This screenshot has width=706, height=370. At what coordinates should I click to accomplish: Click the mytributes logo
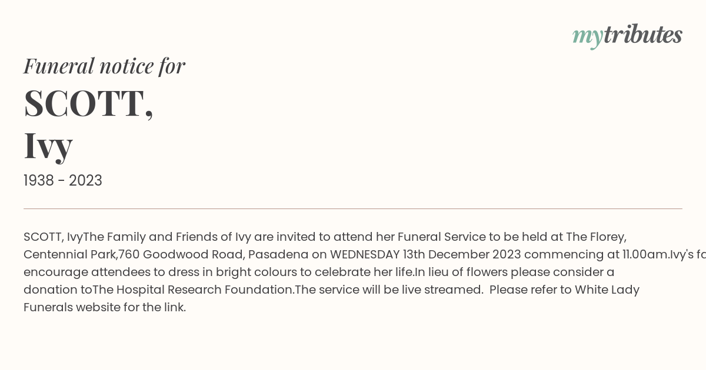click(627, 36)
